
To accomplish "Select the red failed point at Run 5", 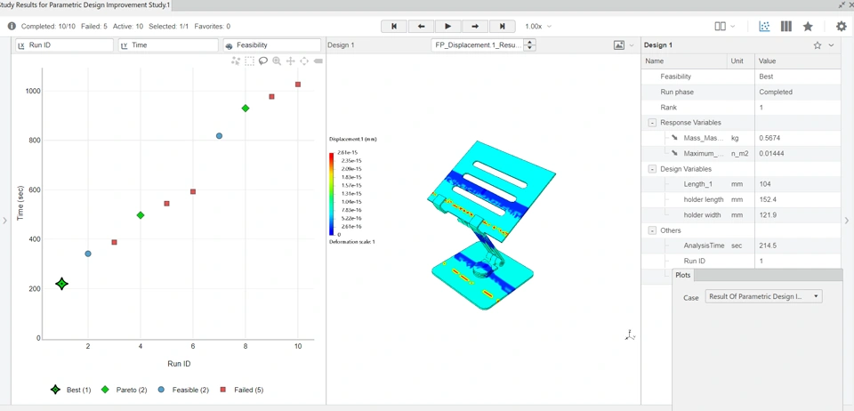I will click(x=166, y=204).
